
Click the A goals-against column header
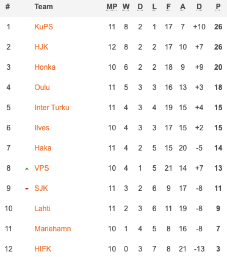(x=182, y=7)
